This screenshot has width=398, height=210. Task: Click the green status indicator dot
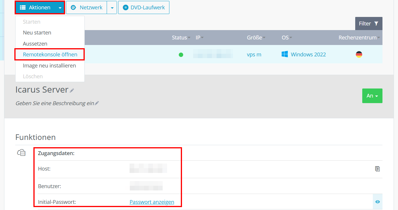[181, 55]
